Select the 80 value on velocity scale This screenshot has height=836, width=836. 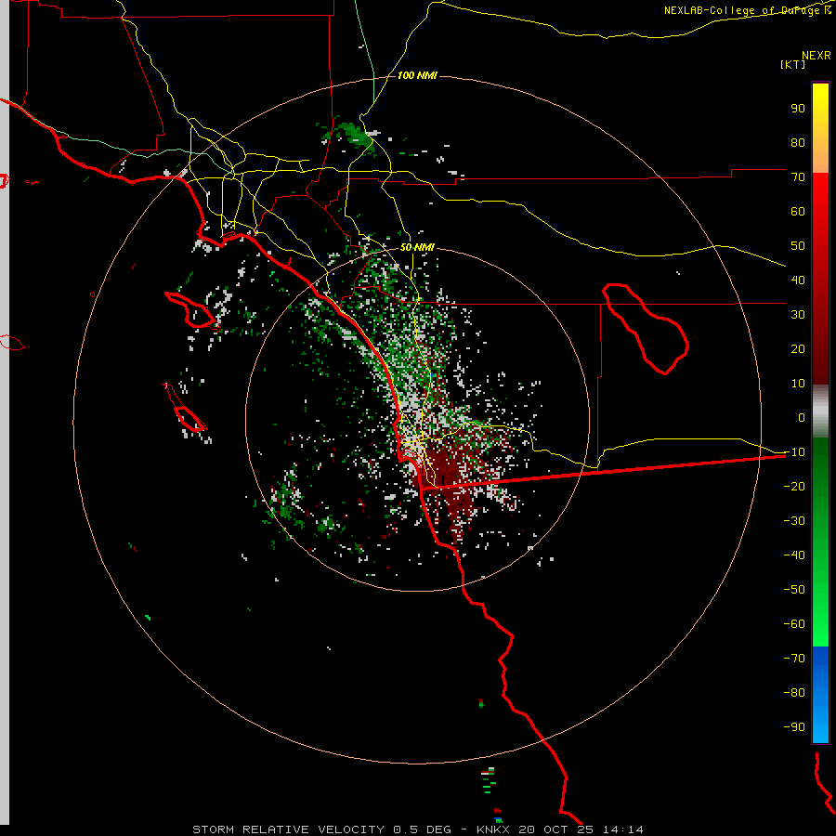click(x=798, y=142)
